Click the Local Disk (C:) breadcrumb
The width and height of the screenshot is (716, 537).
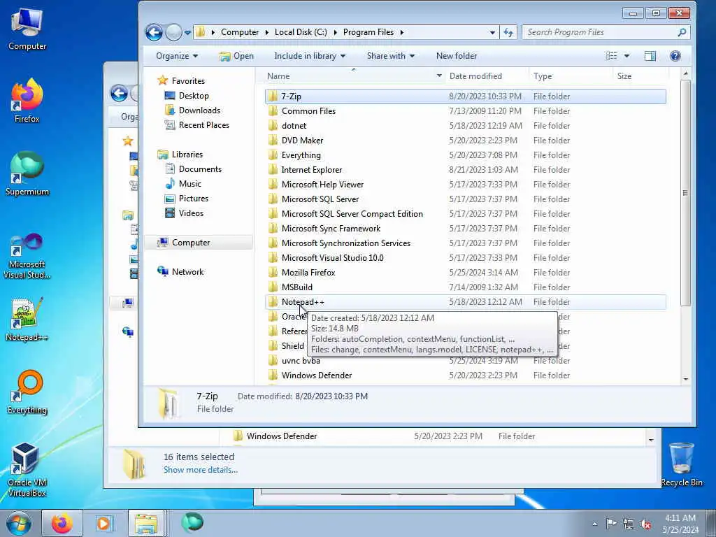pos(301,32)
